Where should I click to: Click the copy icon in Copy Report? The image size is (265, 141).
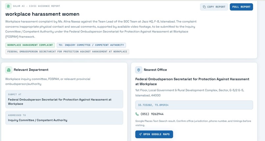coord(204,7)
